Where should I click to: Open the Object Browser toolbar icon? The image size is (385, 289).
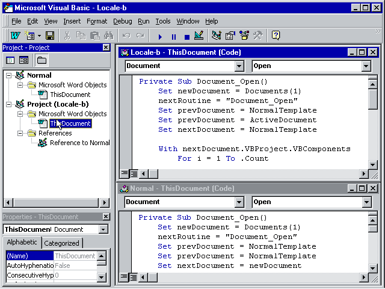coord(244,36)
